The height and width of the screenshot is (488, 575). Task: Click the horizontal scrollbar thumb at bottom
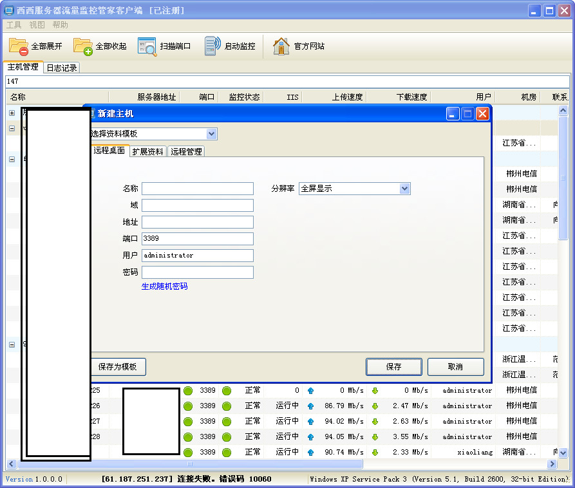(x=189, y=464)
